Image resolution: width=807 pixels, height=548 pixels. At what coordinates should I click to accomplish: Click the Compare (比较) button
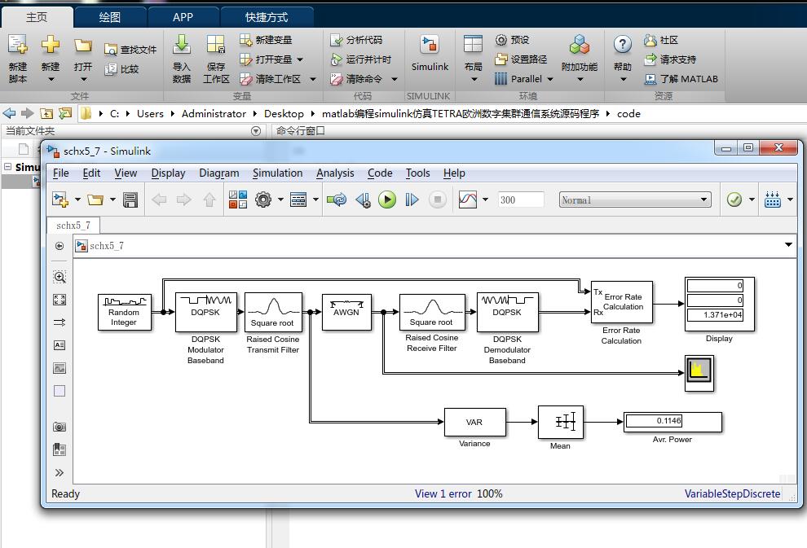point(121,69)
